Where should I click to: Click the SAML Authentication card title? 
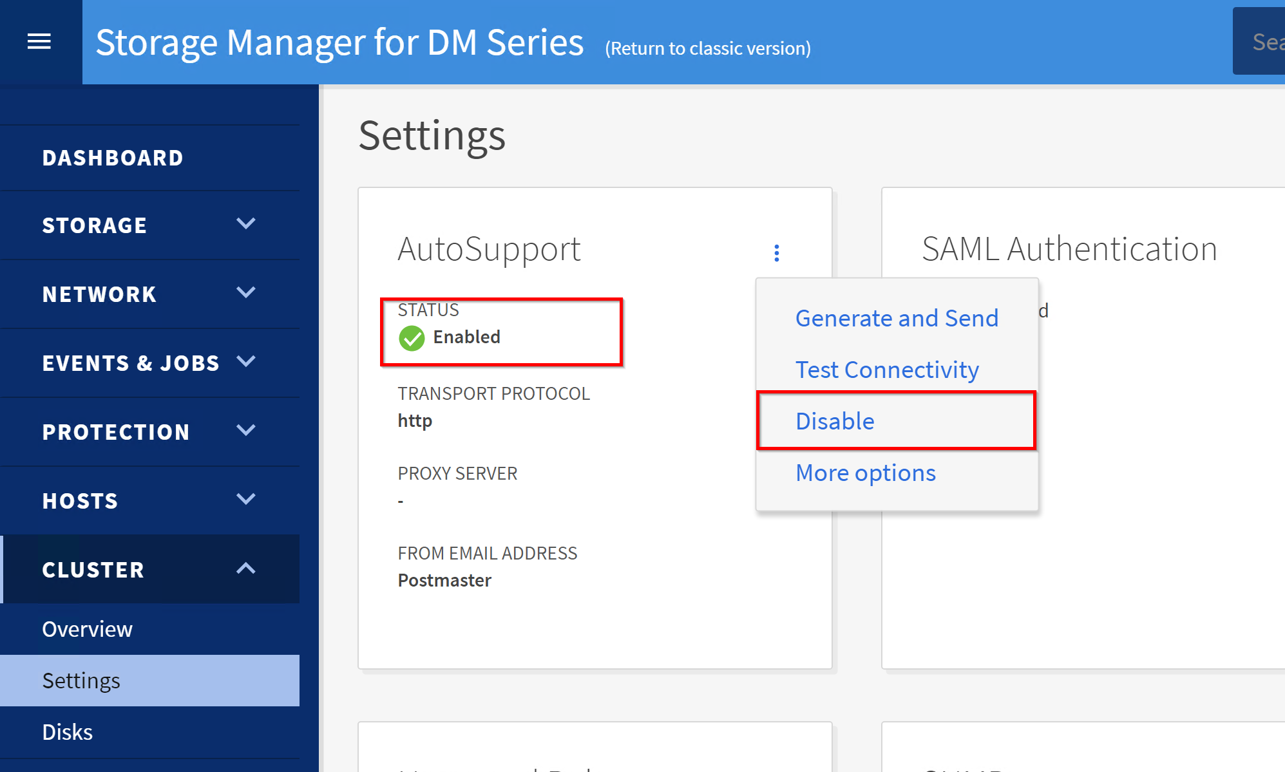(1069, 249)
